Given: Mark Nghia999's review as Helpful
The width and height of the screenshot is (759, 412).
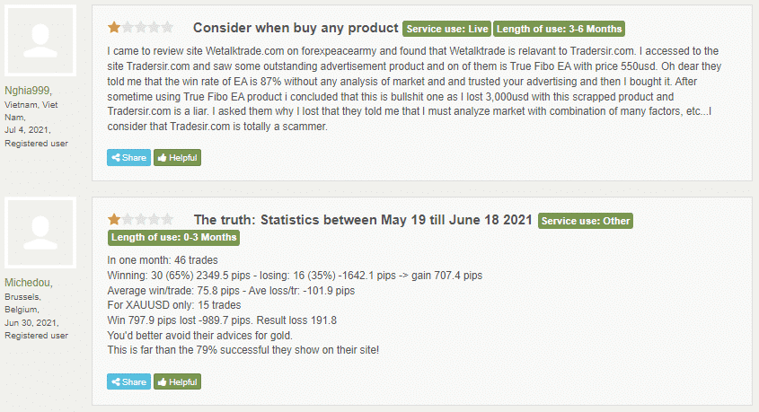Looking at the screenshot, I should point(177,158).
